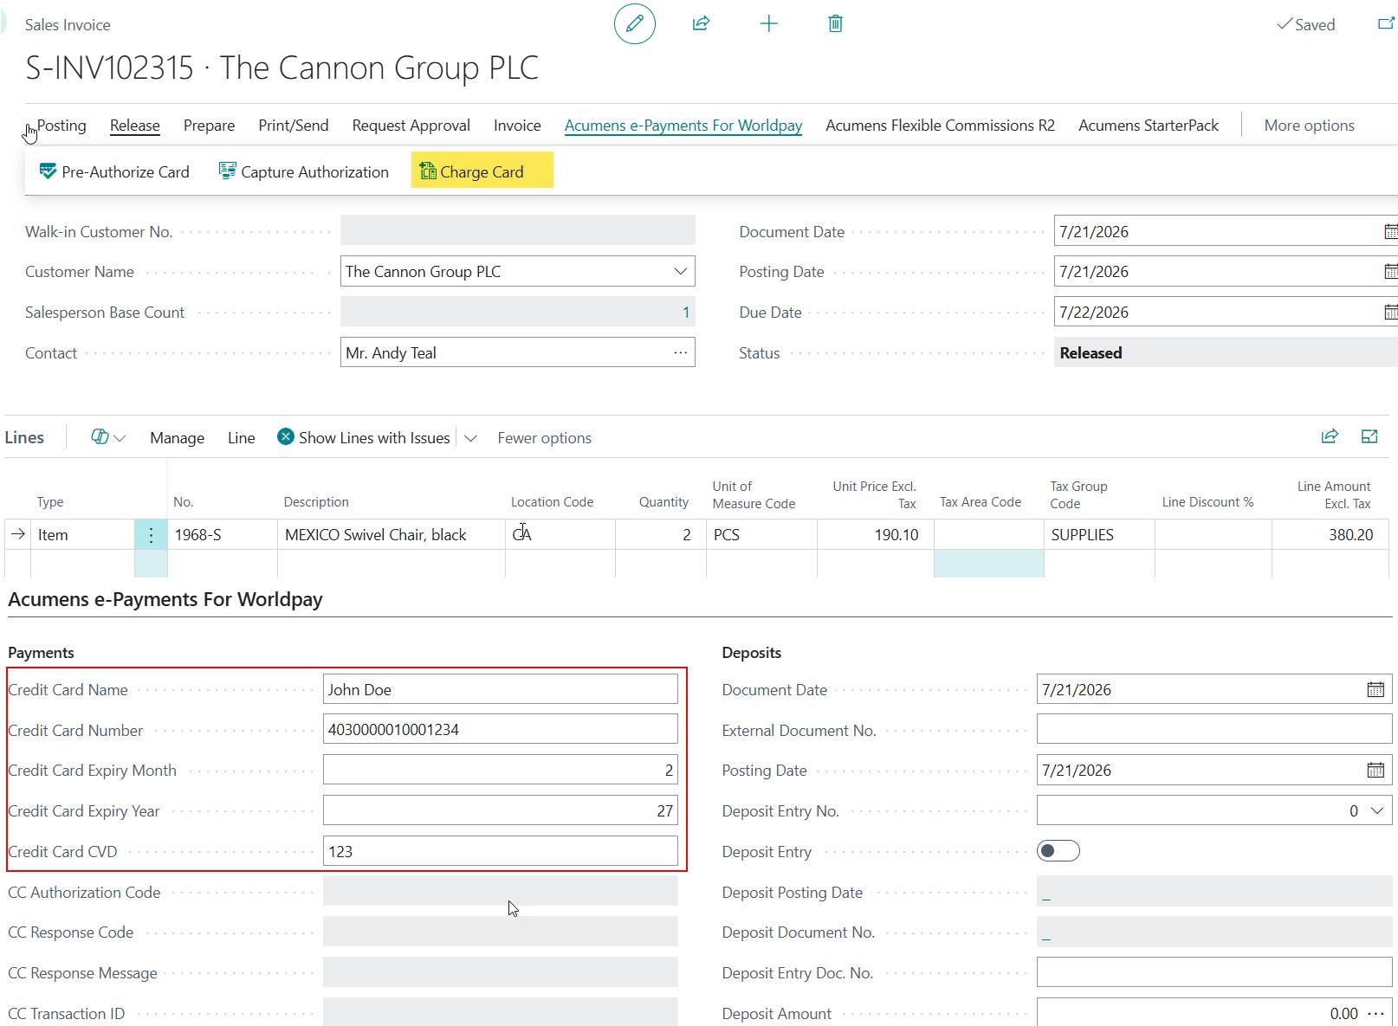Open the Print/Send menu
The image size is (1398, 1026).
pos(294,126)
